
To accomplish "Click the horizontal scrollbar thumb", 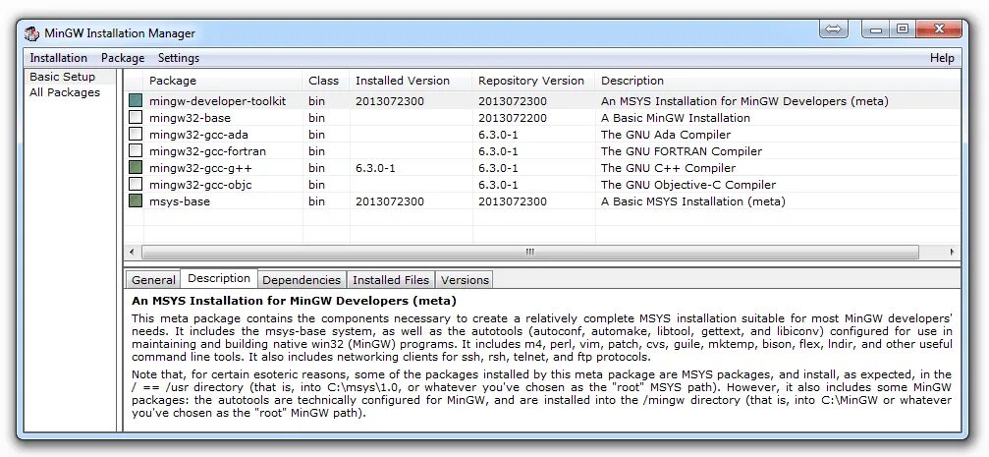I will click(529, 252).
